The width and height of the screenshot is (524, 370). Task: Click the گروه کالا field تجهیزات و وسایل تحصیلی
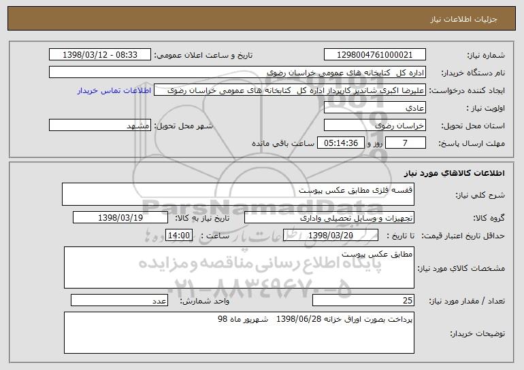(329, 218)
